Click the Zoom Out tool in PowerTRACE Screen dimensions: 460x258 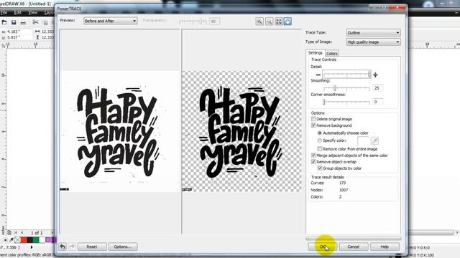pos(269,21)
